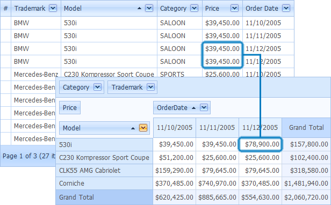Select CLK55 AMG Cabriolet pivot row
Screen dimensions: 331x205
click(104, 171)
